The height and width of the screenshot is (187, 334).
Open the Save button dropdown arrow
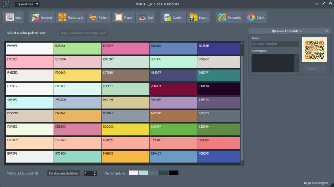click(323, 68)
